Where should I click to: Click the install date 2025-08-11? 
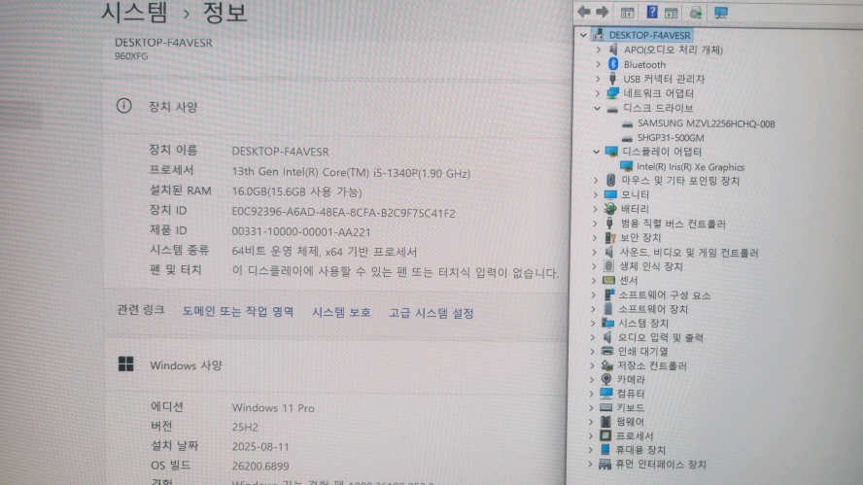[260, 446]
